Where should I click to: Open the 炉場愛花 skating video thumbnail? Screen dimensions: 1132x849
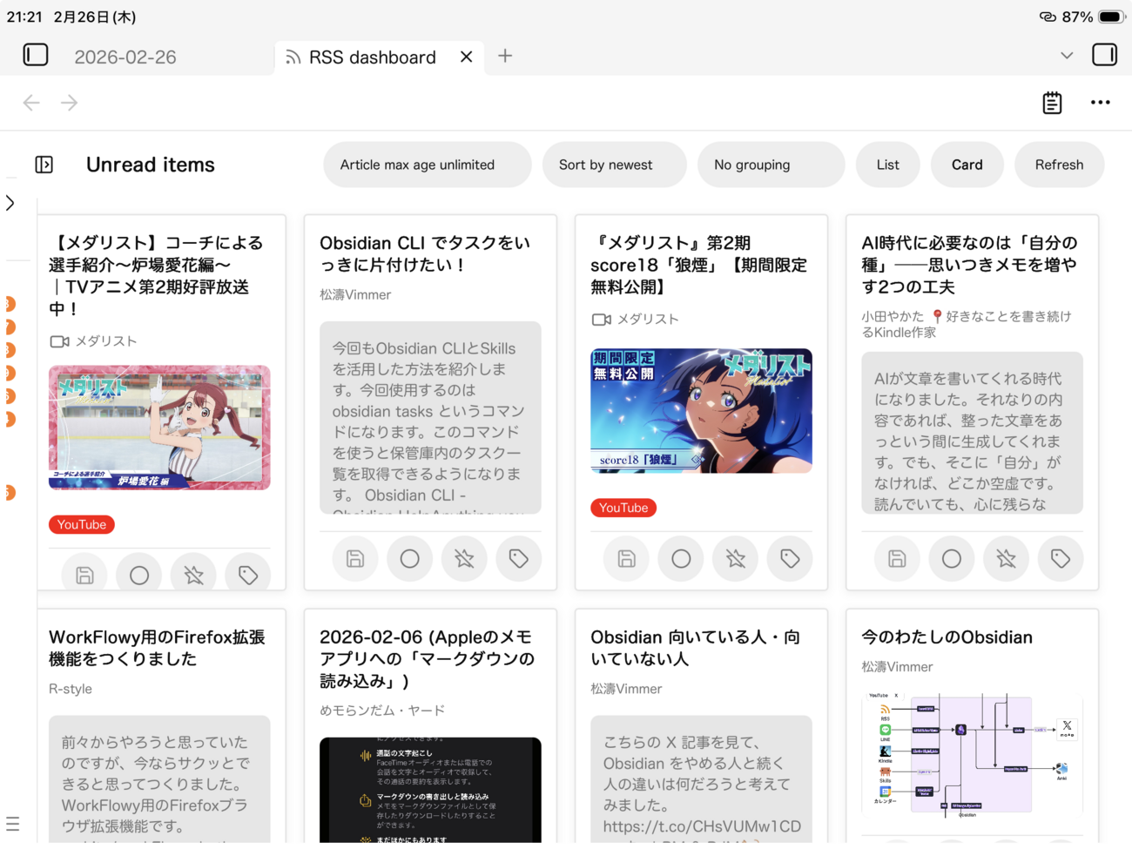pyautogui.click(x=159, y=428)
